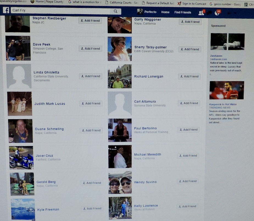This screenshot has height=221, width=254.
Task: Open Gerald Berg's profile name
Action: point(46,182)
